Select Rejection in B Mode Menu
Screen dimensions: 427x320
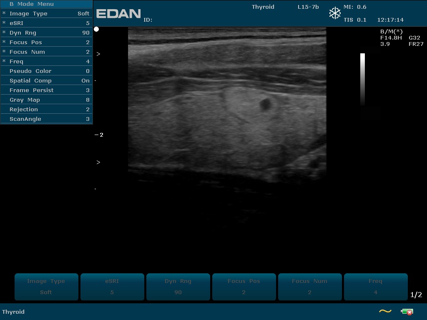[46, 110]
